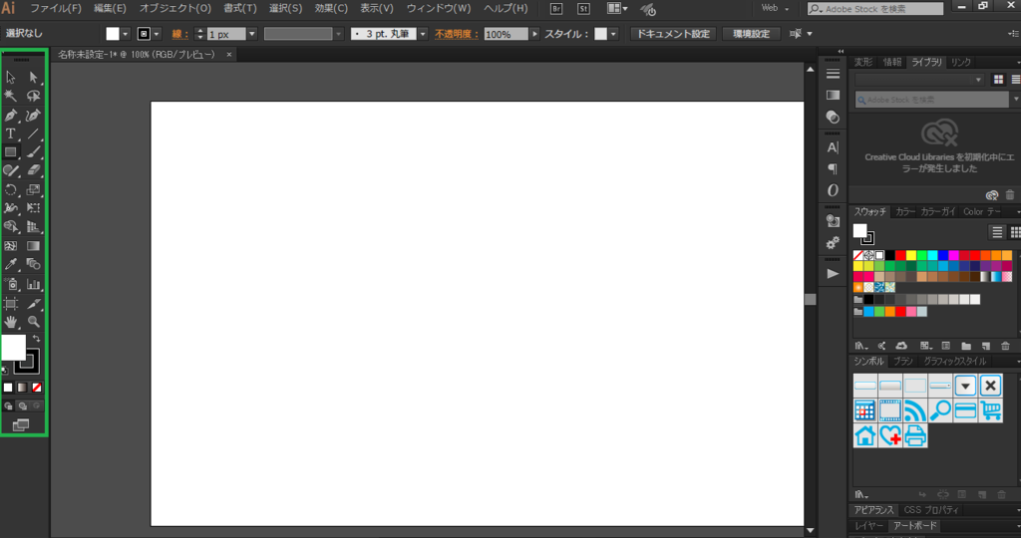Pick the yellow swatch in Swatches panel

point(911,256)
